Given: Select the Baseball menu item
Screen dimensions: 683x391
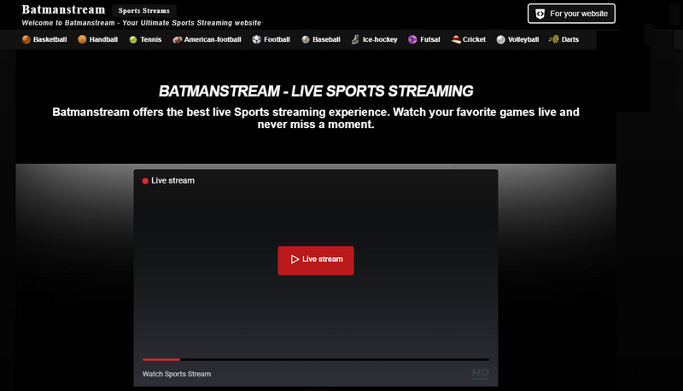Looking at the screenshot, I should (x=321, y=39).
